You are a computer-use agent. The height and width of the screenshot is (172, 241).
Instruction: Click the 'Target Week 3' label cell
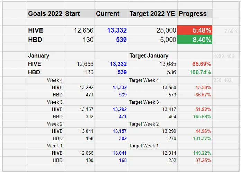[153, 102]
